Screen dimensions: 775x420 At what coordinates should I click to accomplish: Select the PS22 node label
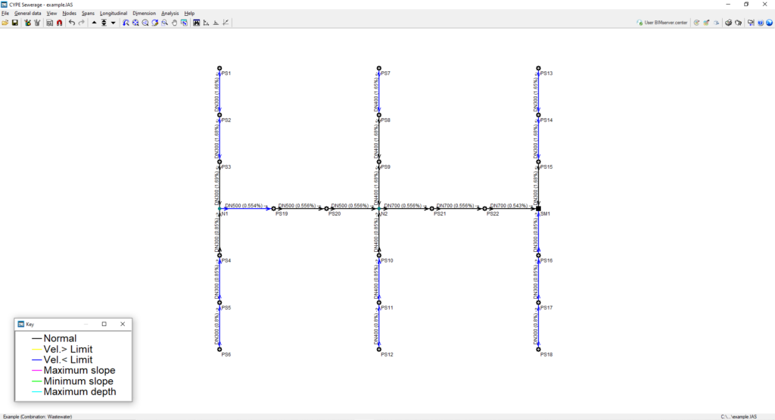(x=493, y=214)
